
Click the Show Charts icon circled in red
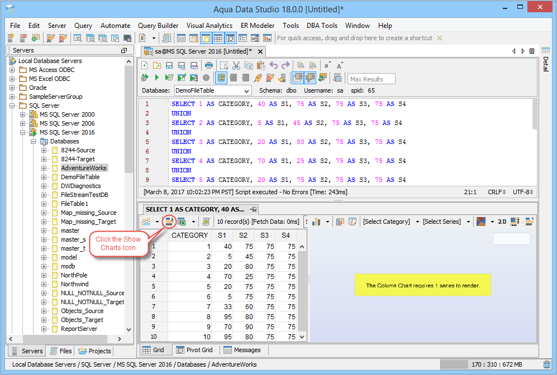(169, 222)
